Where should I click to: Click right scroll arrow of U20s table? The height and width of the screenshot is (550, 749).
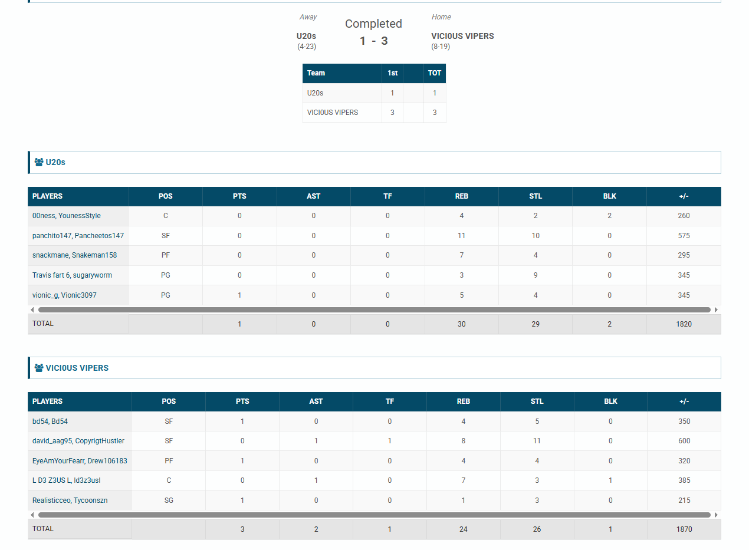click(x=716, y=309)
